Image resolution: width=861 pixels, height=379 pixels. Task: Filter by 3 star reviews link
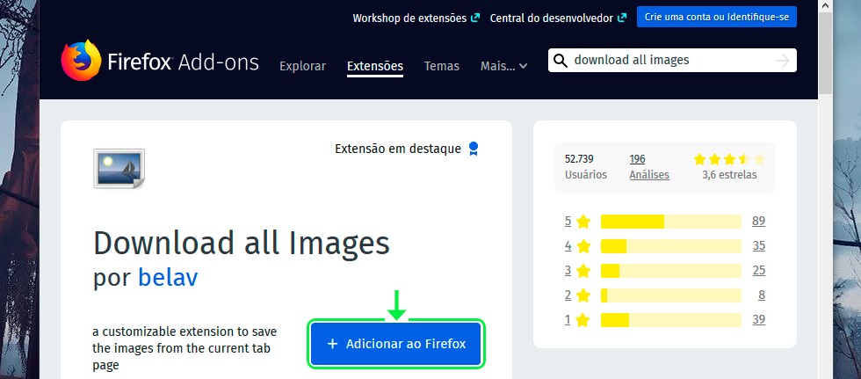(x=577, y=271)
